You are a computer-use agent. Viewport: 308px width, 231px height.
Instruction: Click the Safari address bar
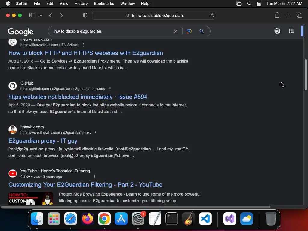coord(154,15)
